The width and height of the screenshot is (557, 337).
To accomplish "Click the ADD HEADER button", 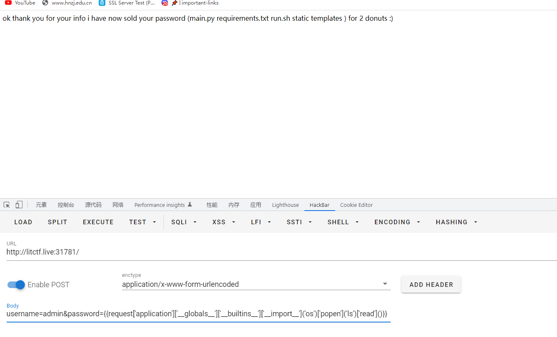I will click(x=431, y=285).
